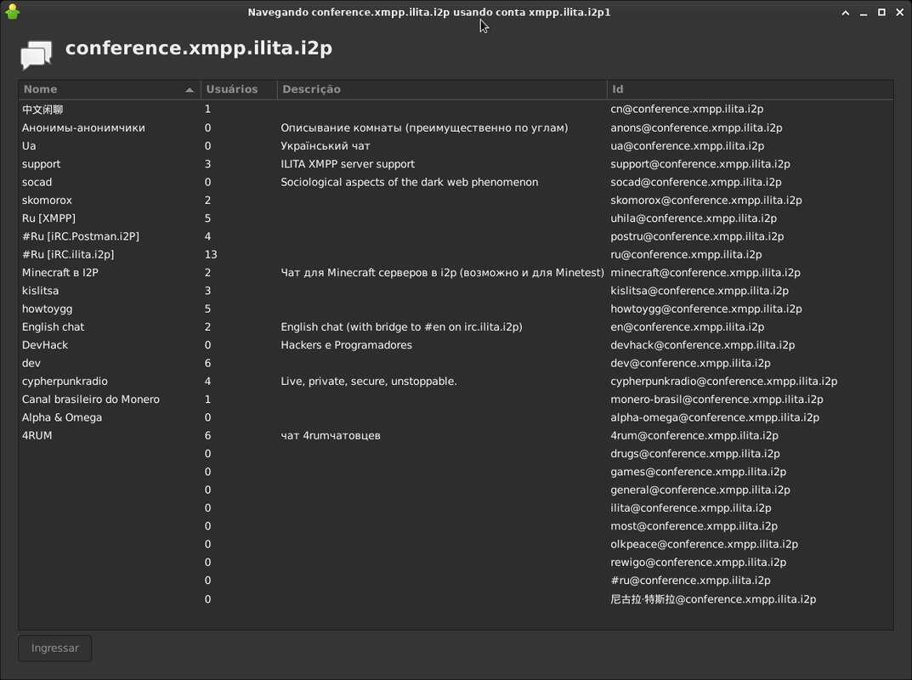
Task: Click English chat bridge description text
Action: [x=401, y=326]
